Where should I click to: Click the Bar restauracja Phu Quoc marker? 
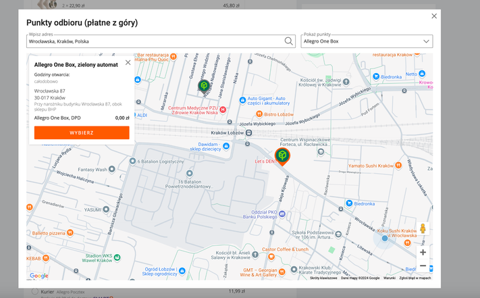174,56
